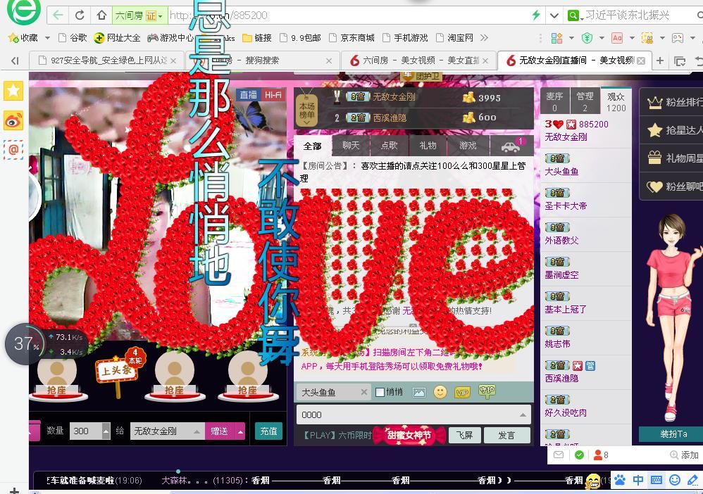Open the browser home page icon
This screenshot has width=703, height=494.
[101, 15]
